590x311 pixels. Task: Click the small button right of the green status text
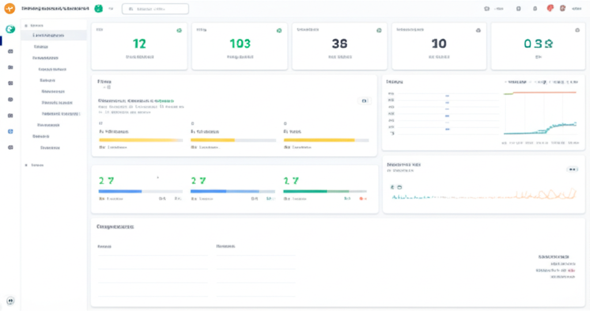point(364,101)
